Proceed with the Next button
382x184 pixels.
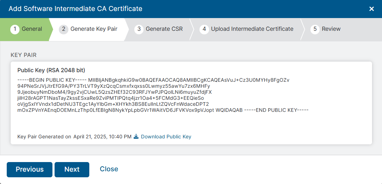(x=72, y=169)
